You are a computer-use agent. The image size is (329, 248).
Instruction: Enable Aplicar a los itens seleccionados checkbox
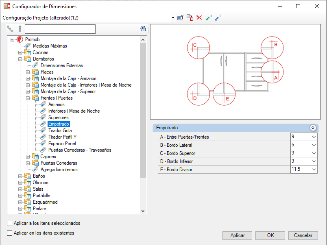coord(9,223)
